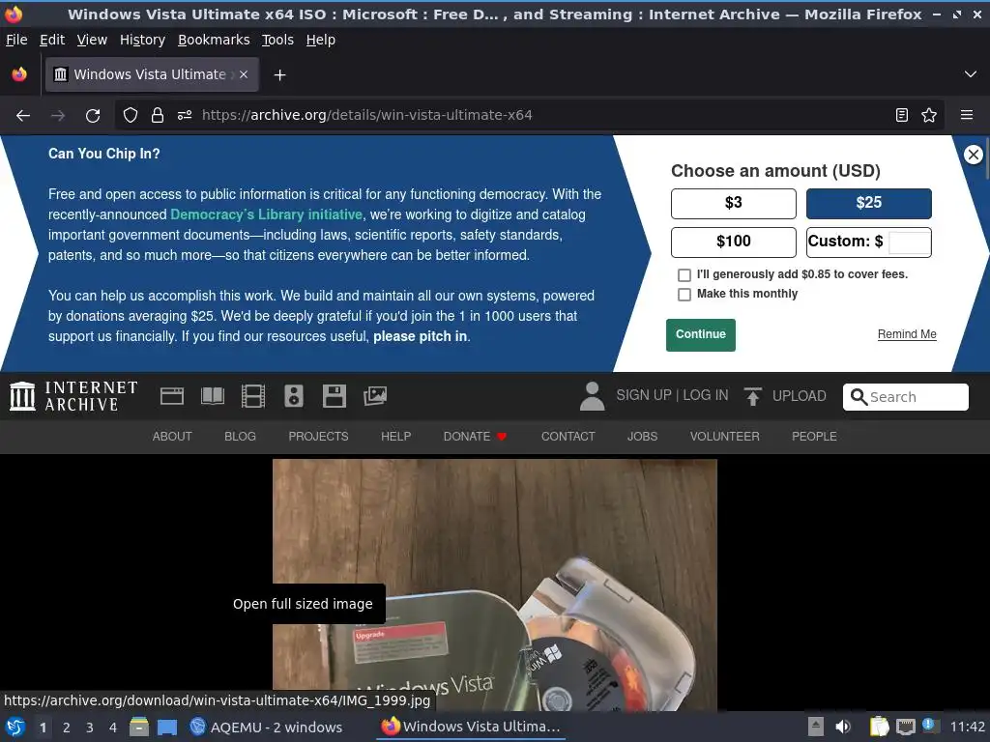This screenshot has height=742, width=990.
Task: Open the Web archive icon in navbar
Action: [x=172, y=396]
